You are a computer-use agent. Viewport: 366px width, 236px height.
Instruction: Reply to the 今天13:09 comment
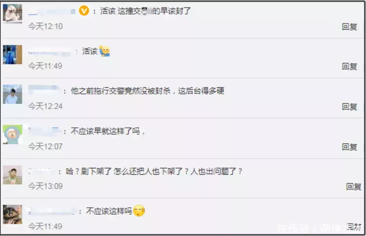(353, 186)
